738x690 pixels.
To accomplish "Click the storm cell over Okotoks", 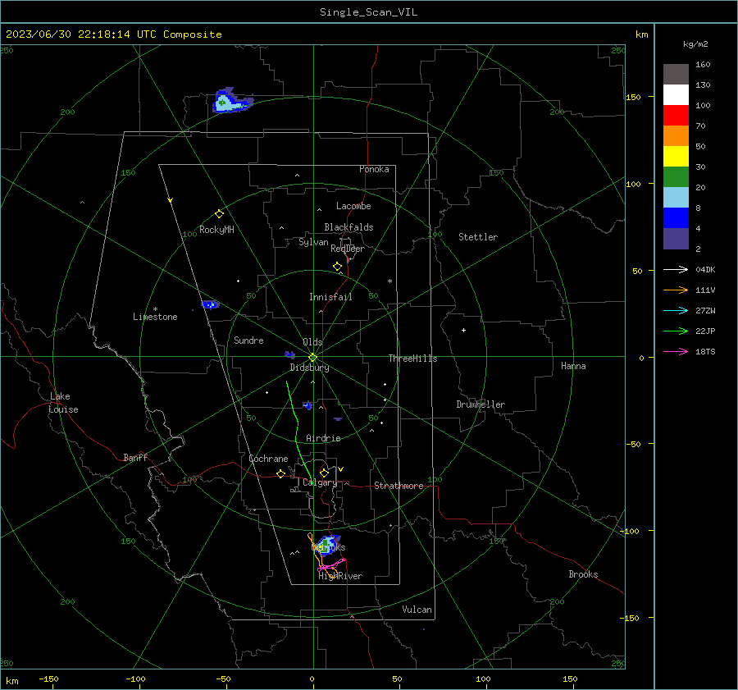I will pos(328,545).
